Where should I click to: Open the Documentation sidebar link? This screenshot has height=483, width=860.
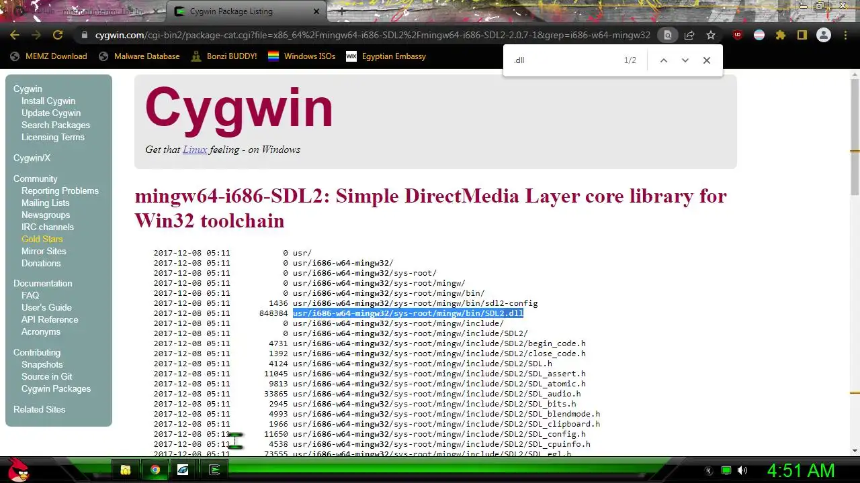[x=43, y=283]
